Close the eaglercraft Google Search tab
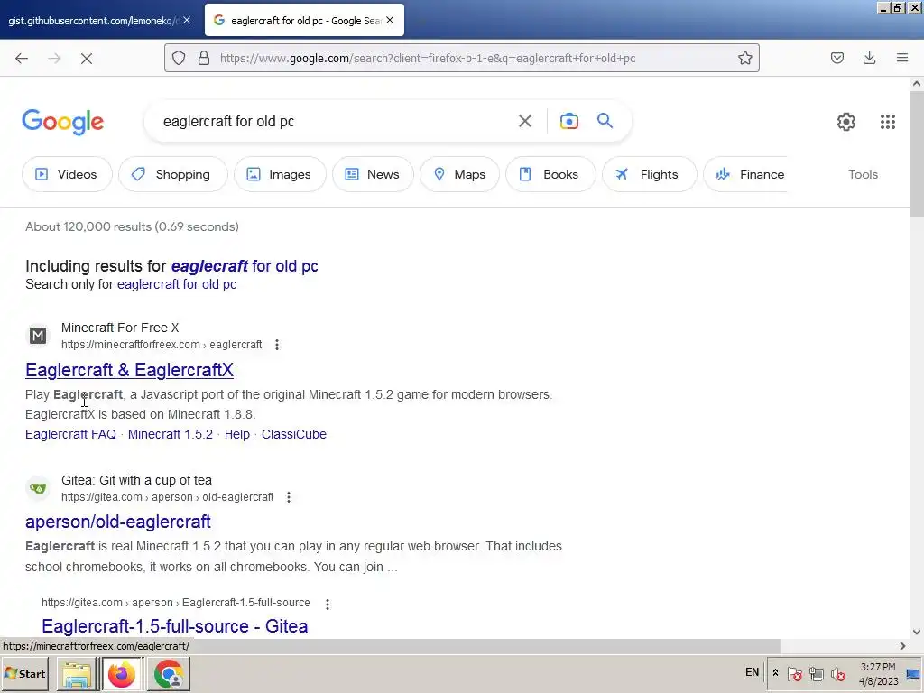Image resolution: width=924 pixels, height=693 pixels. (x=390, y=20)
